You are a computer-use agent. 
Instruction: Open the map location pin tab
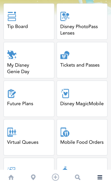pyautogui.click(x=33, y=177)
